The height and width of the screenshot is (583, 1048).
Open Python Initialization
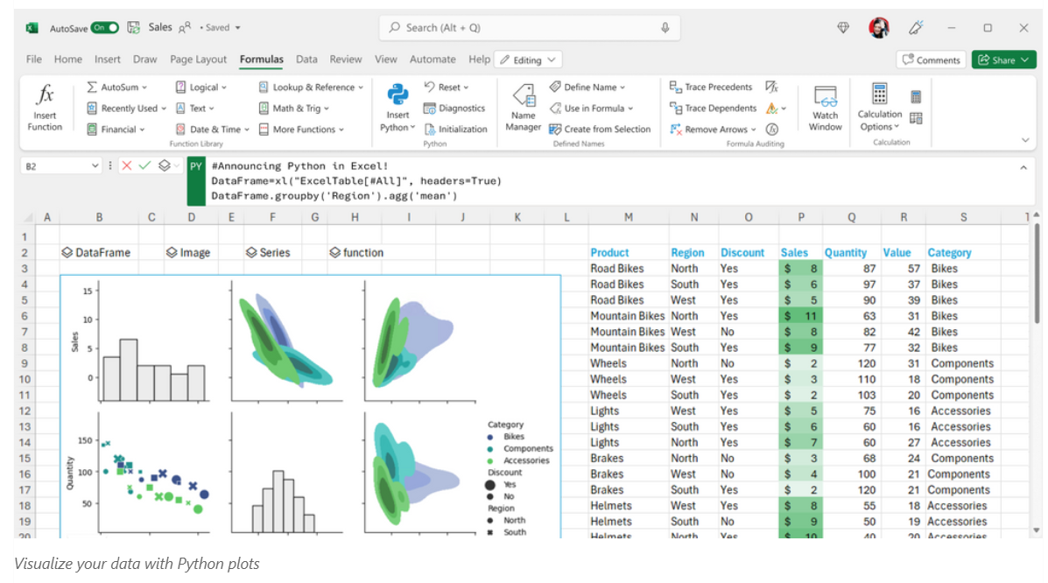pos(456,129)
